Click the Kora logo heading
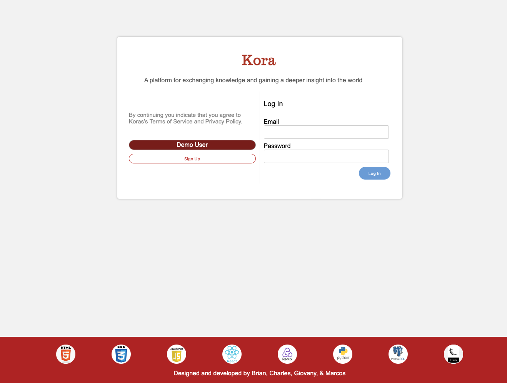The image size is (507, 383). (259, 60)
